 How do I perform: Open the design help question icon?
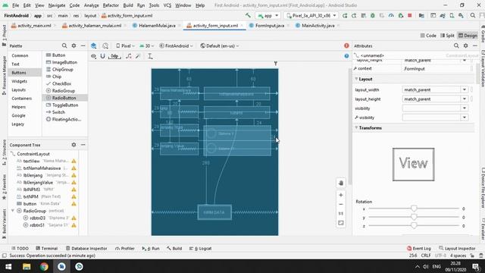coord(346,56)
